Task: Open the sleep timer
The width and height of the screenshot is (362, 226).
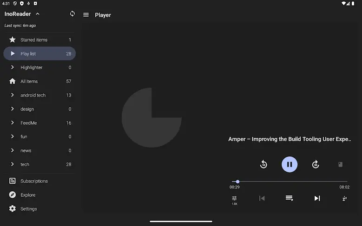Action: coord(344,198)
